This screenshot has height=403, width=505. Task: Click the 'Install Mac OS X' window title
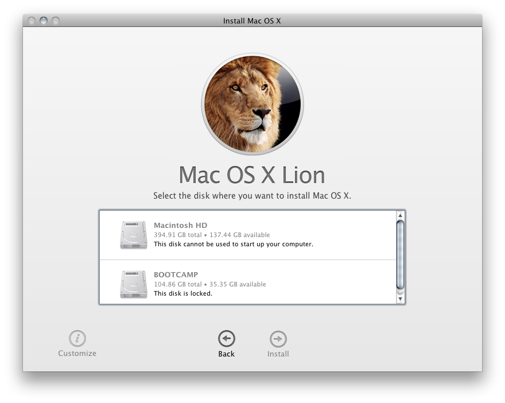click(x=252, y=21)
